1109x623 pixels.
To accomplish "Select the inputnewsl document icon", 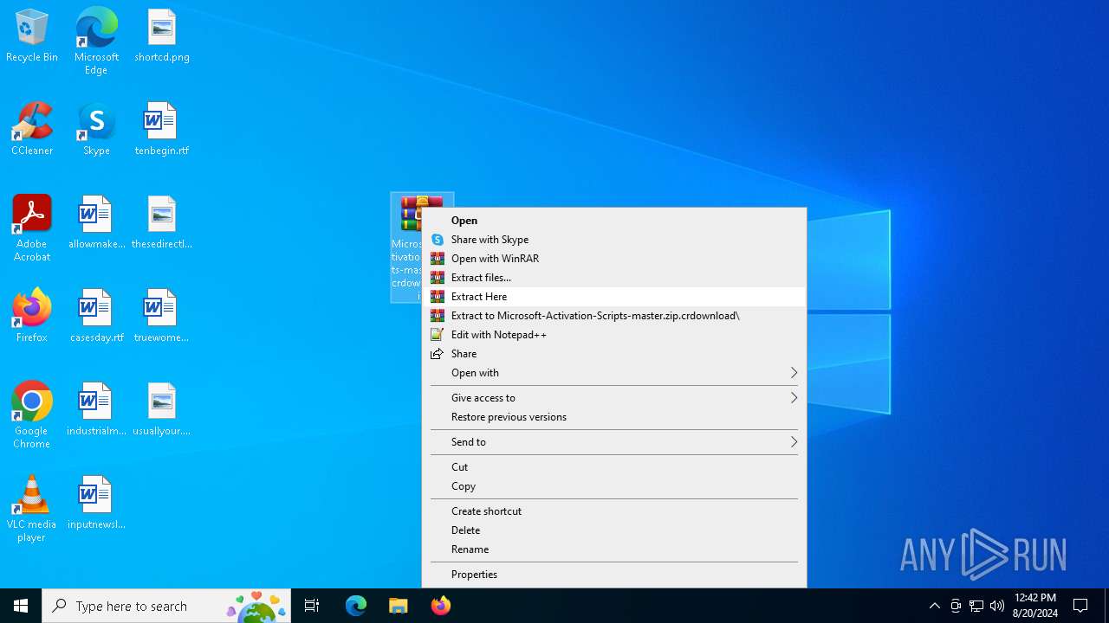I will point(96,504).
